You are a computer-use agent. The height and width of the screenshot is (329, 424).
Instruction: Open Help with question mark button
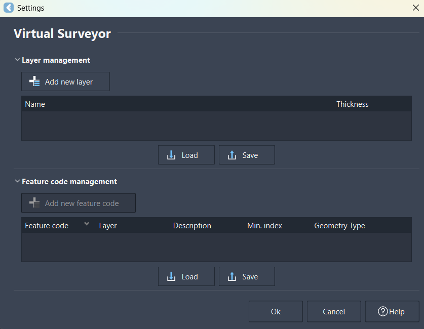[392, 311]
